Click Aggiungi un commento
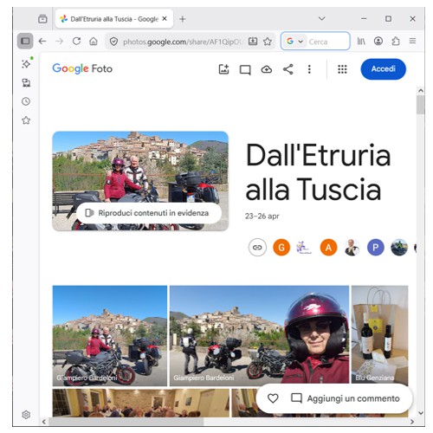433x433 pixels. pyautogui.click(x=346, y=398)
